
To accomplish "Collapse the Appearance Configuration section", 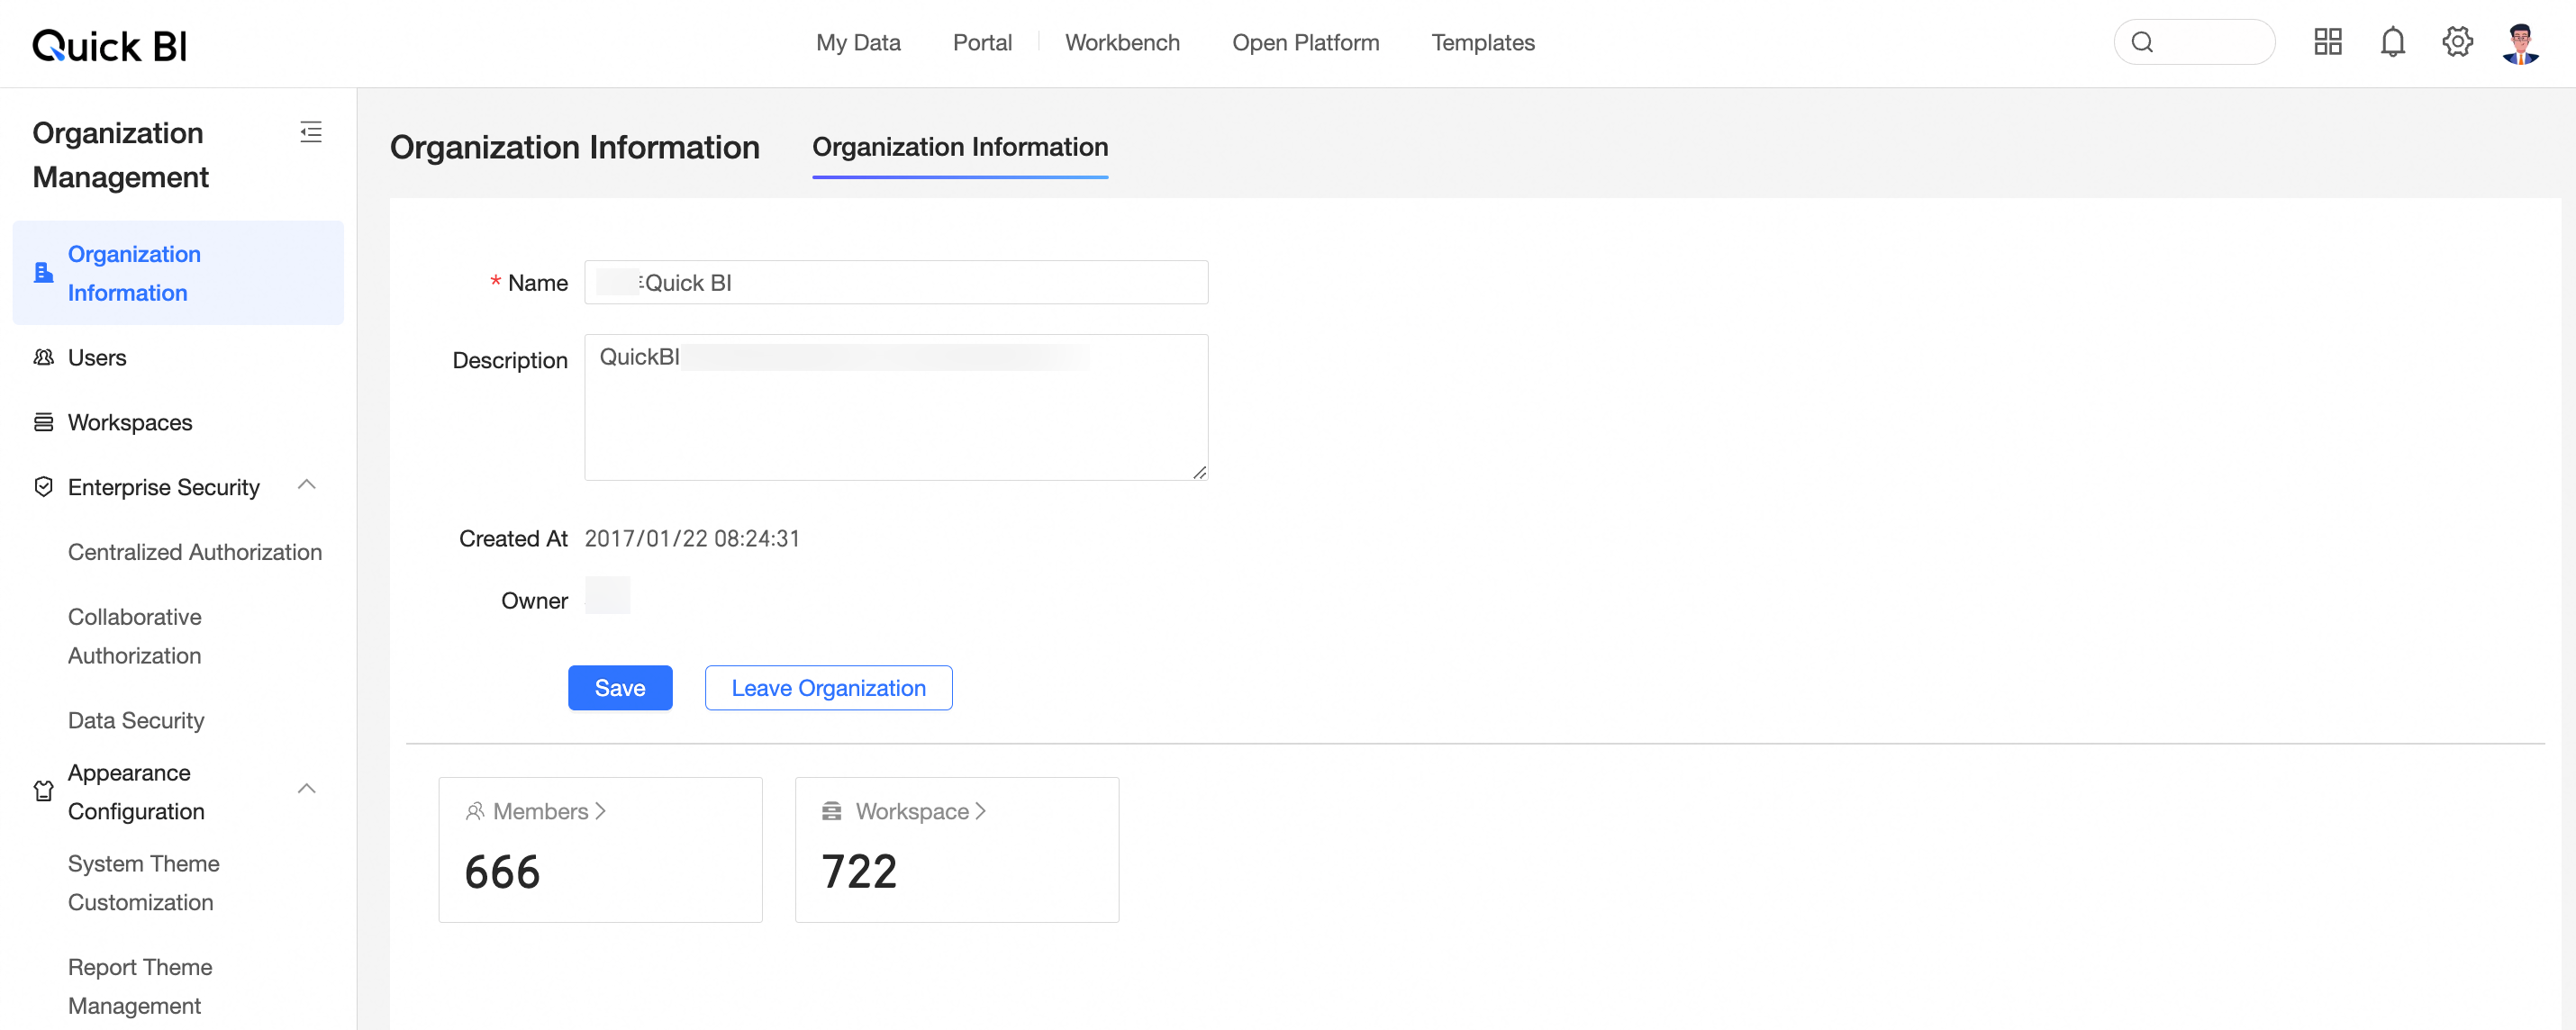I will click(307, 789).
